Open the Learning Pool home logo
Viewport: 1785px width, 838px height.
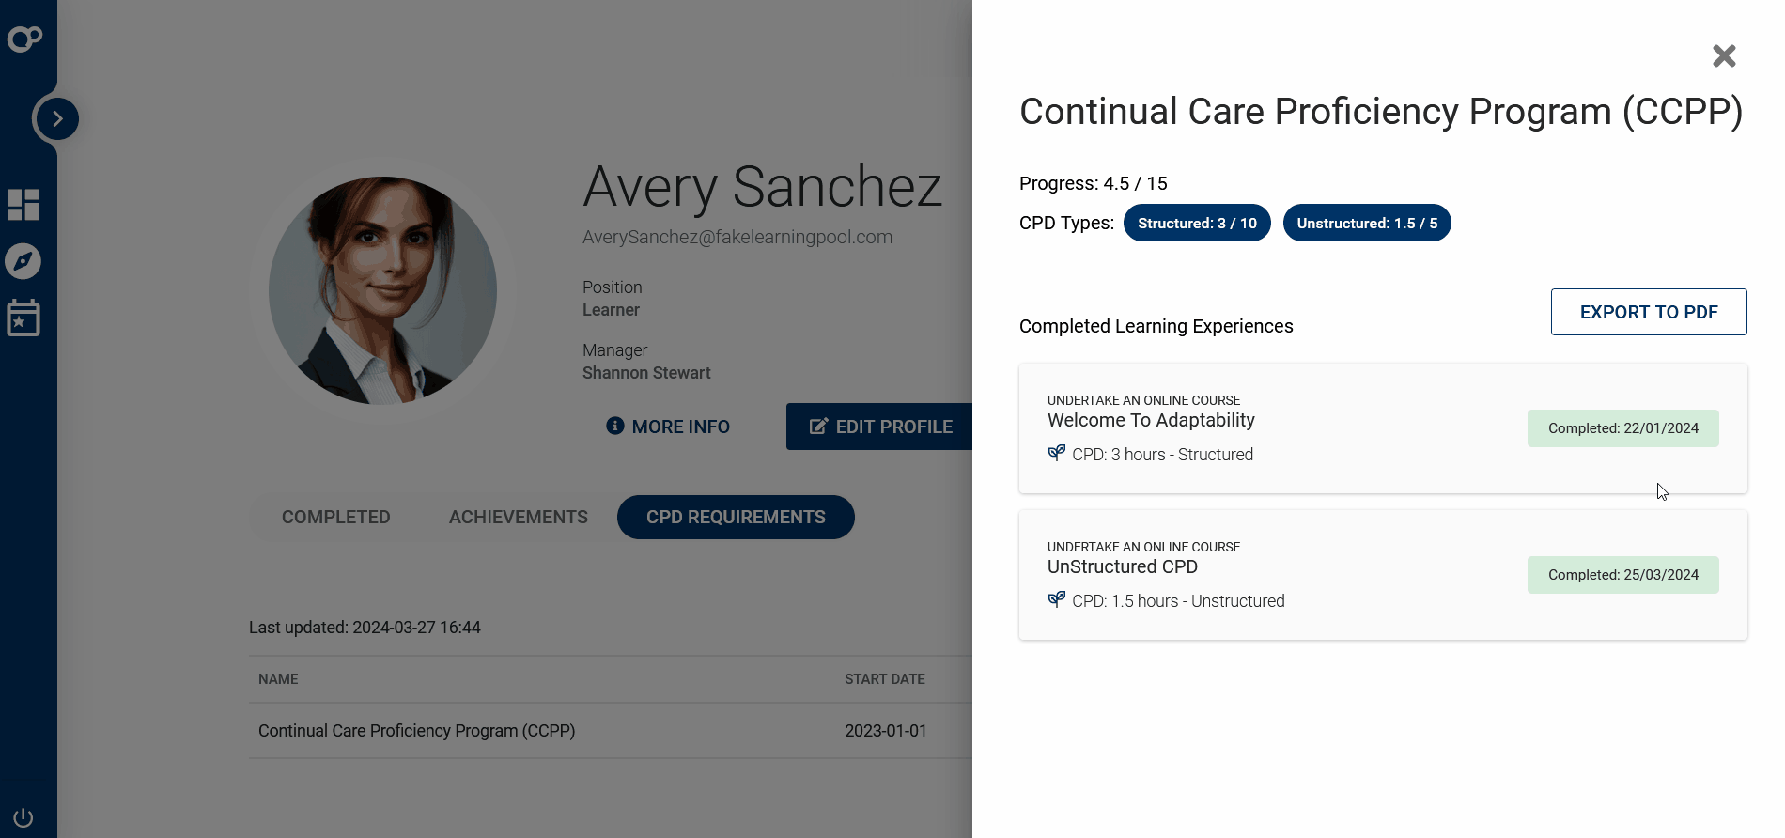pyautogui.click(x=25, y=39)
